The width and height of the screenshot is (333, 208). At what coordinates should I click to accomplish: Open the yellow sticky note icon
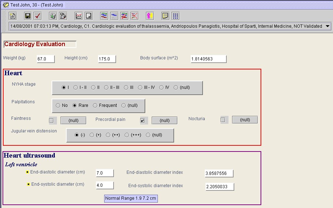coord(165,16)
